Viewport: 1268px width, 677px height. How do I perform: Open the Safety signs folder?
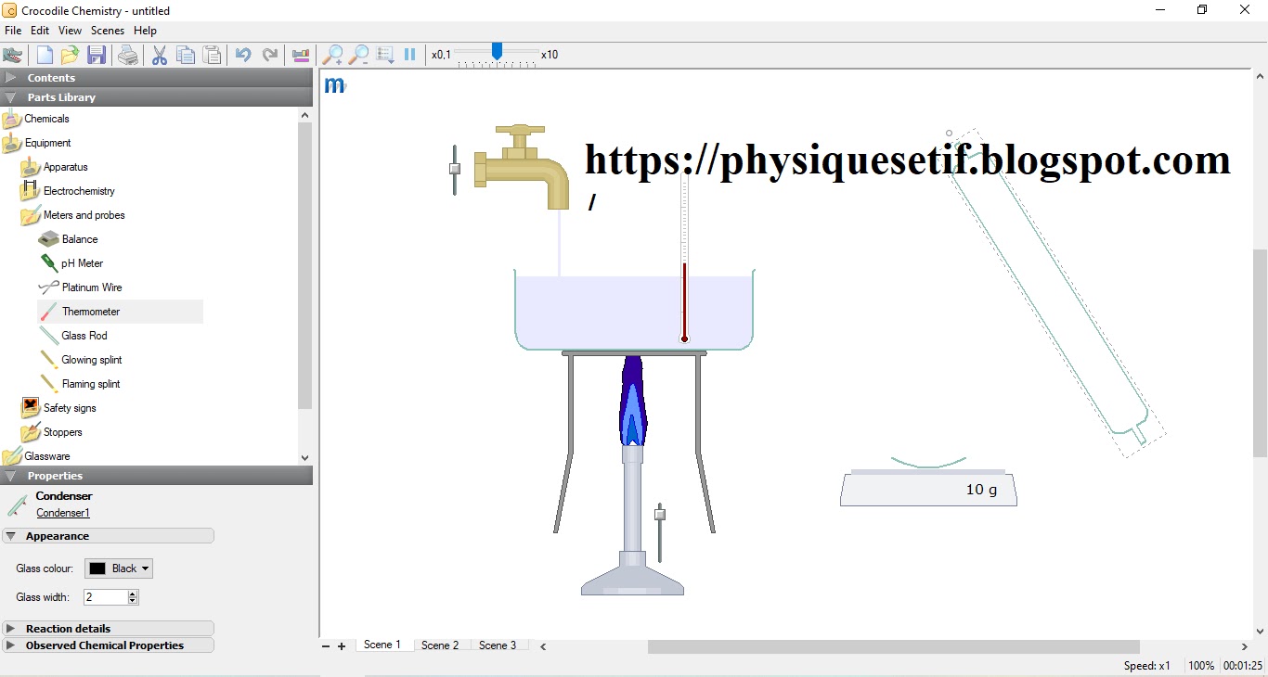[58, 408]
